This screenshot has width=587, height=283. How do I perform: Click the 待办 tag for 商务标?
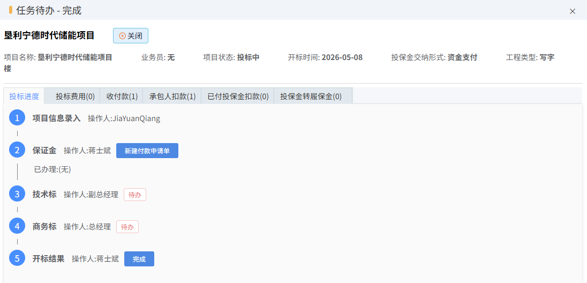pyautogui.click(x=127, y=227)
